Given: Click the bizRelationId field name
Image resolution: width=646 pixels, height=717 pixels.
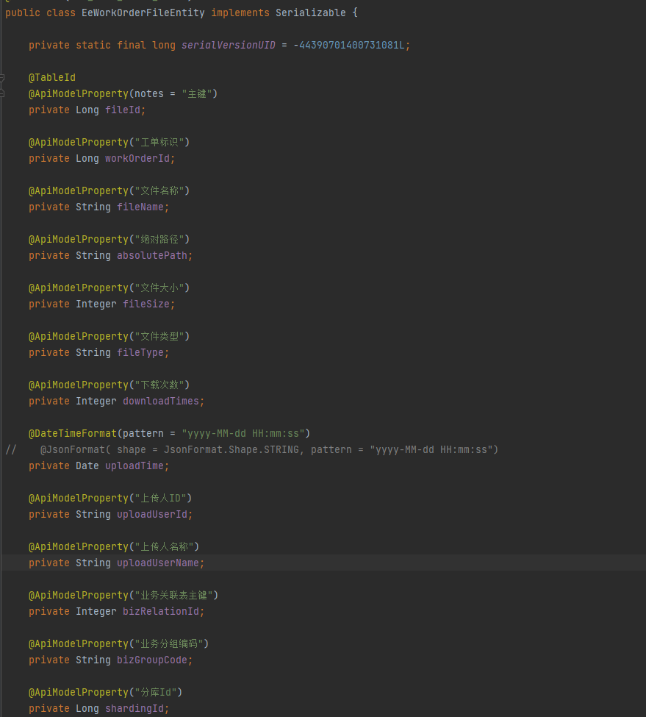Looking at the screenshot, I should (x=161, y=611).
